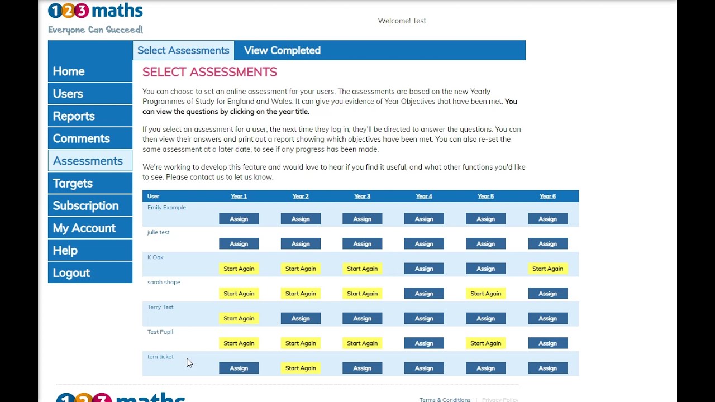Assign Year 5 to julie test

pyautogui.click(x=485, y=244)
